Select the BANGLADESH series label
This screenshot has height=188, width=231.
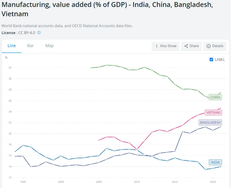(x=210, y=122)
